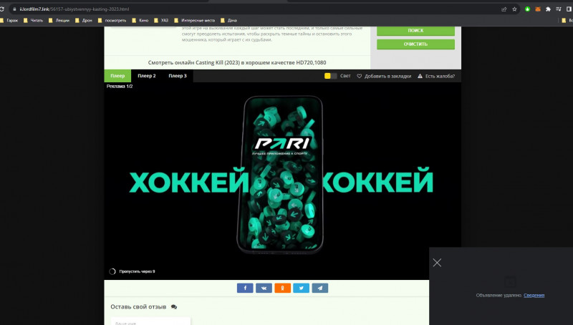Image resolution: width=573 pixels, height=325 pixels.
Task: Open the Дача bookmarks folder
Action: click(228, 21)
